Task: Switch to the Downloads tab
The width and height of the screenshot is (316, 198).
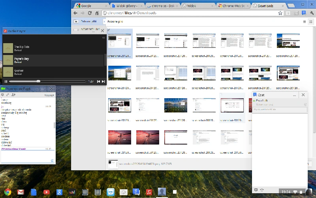Action: (x=268, y=6)
